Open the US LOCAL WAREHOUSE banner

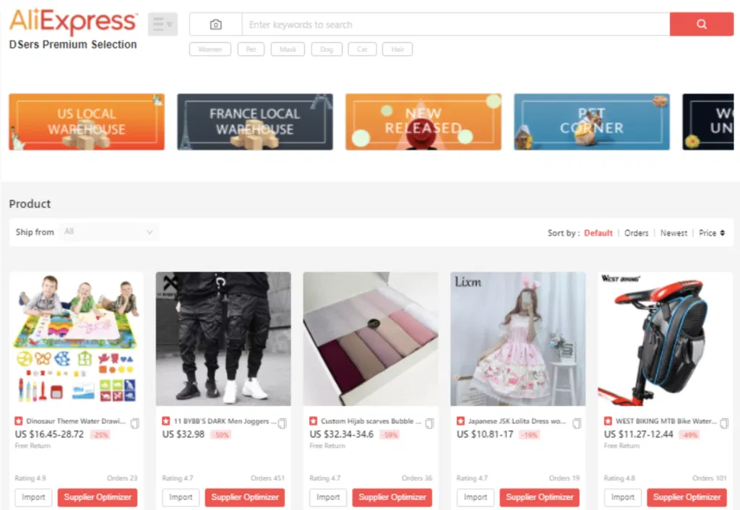coord(86,121)
